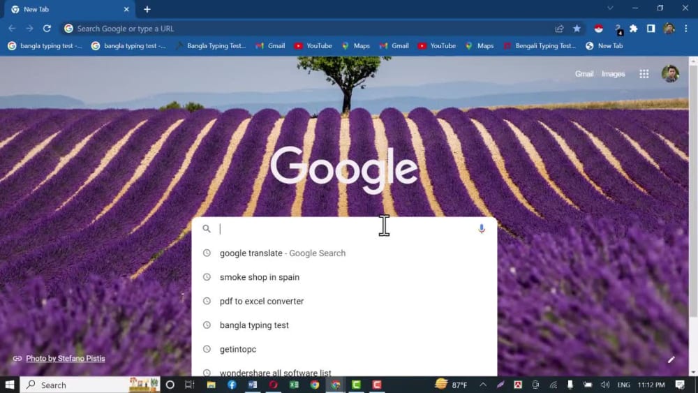Open Opera browser from taskbar
The image size is (698, 393).
coord(274,385)
